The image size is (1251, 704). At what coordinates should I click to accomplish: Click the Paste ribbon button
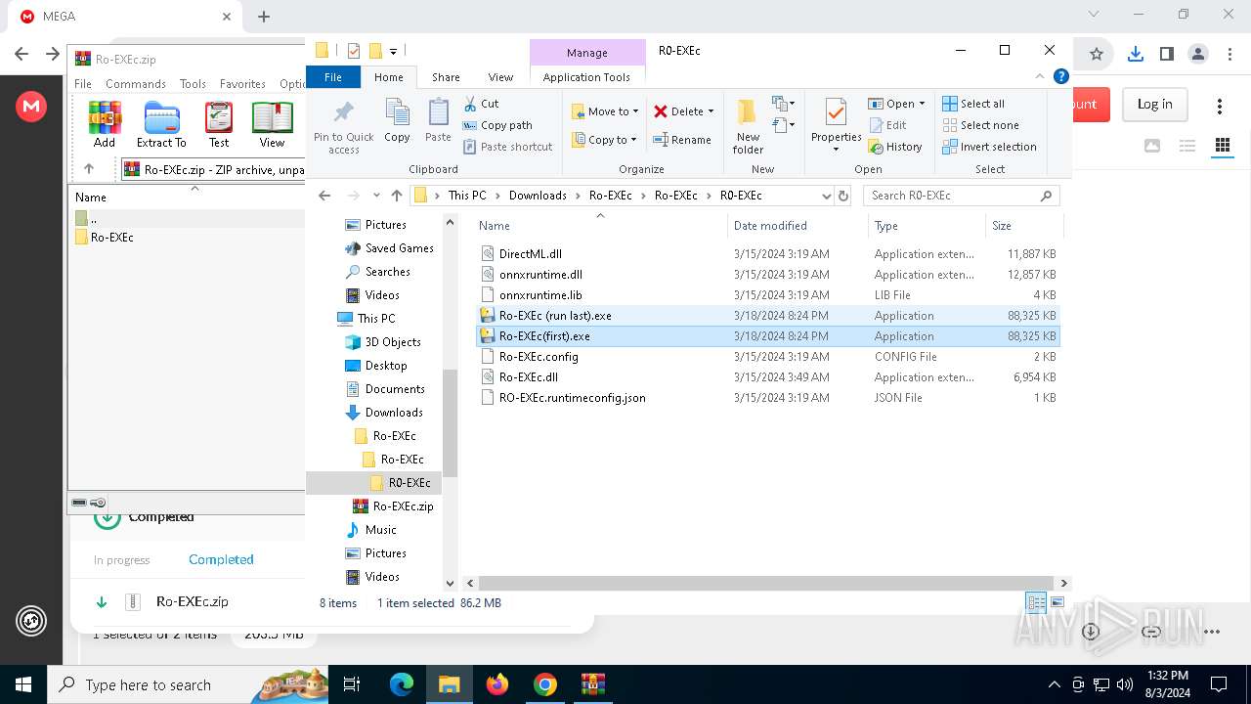438,121
